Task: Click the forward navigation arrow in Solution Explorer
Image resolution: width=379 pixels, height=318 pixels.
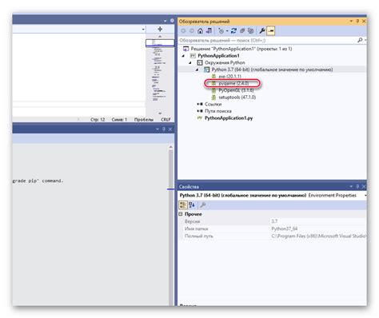Action: click(192, 31)
